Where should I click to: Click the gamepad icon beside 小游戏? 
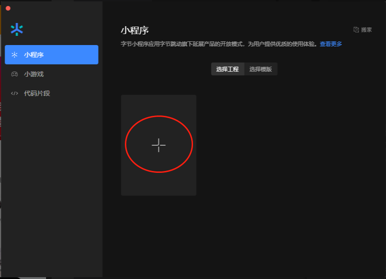[15, 74]
